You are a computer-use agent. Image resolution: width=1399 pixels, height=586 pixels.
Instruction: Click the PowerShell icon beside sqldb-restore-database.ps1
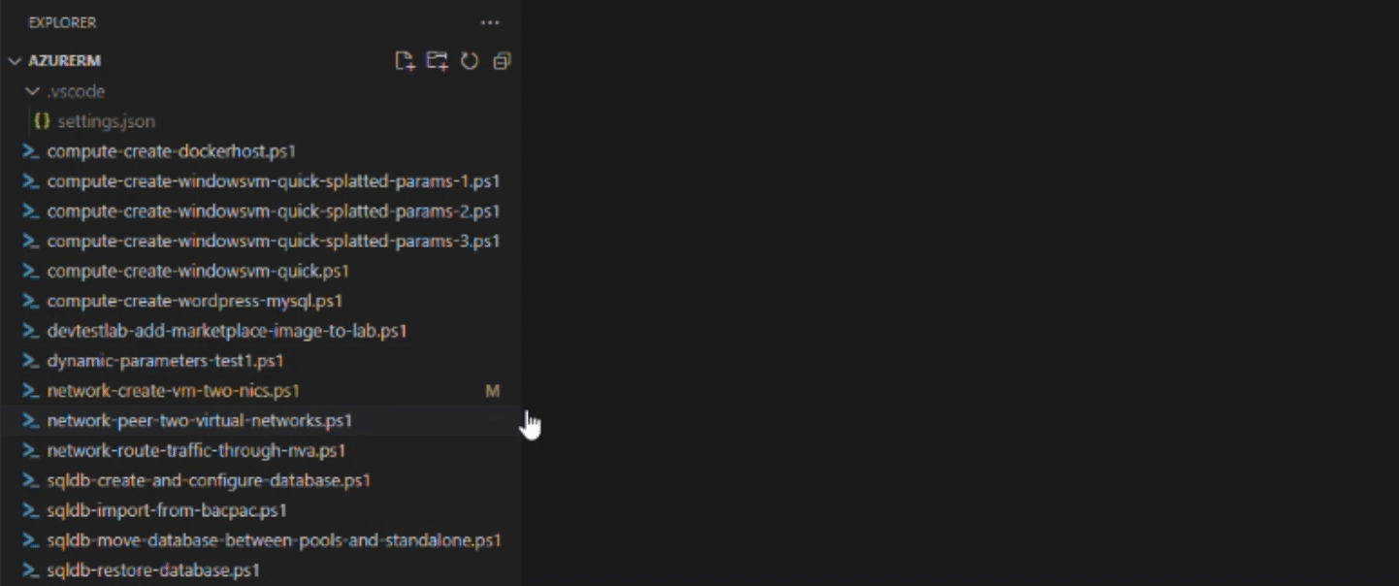(30, 570)
